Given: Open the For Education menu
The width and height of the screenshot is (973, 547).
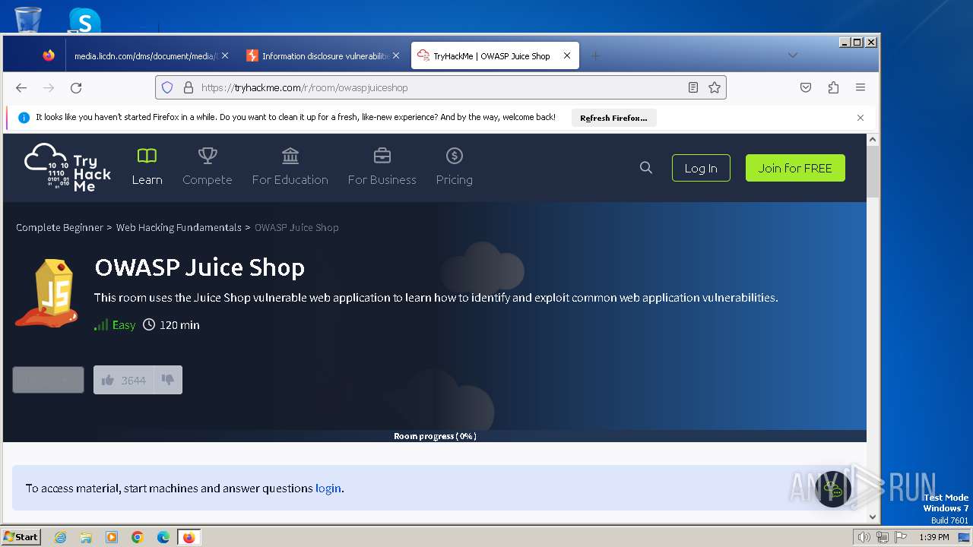Looking at the screenshot, I should (290, 167).
